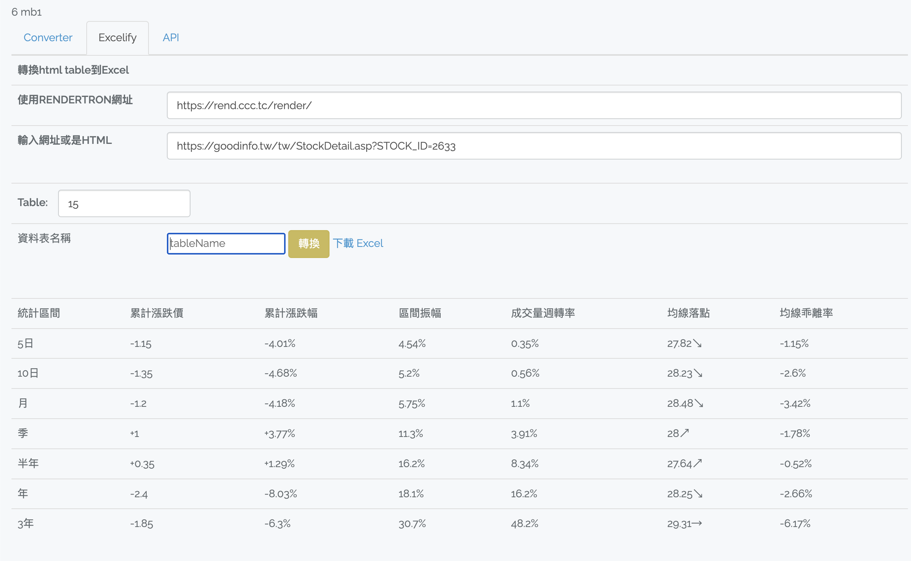This screenshot has width=911, height=561.
Task: Click the RENDERTRON URL input field
Action: [x=534, y=105]
